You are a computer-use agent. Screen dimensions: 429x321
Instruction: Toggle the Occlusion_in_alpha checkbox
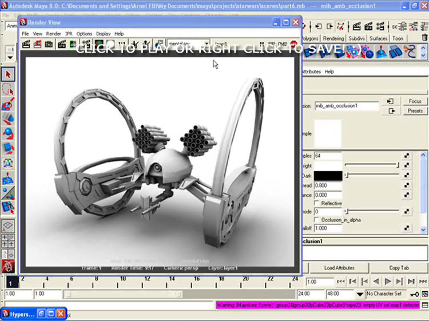[x=317, y=220]
